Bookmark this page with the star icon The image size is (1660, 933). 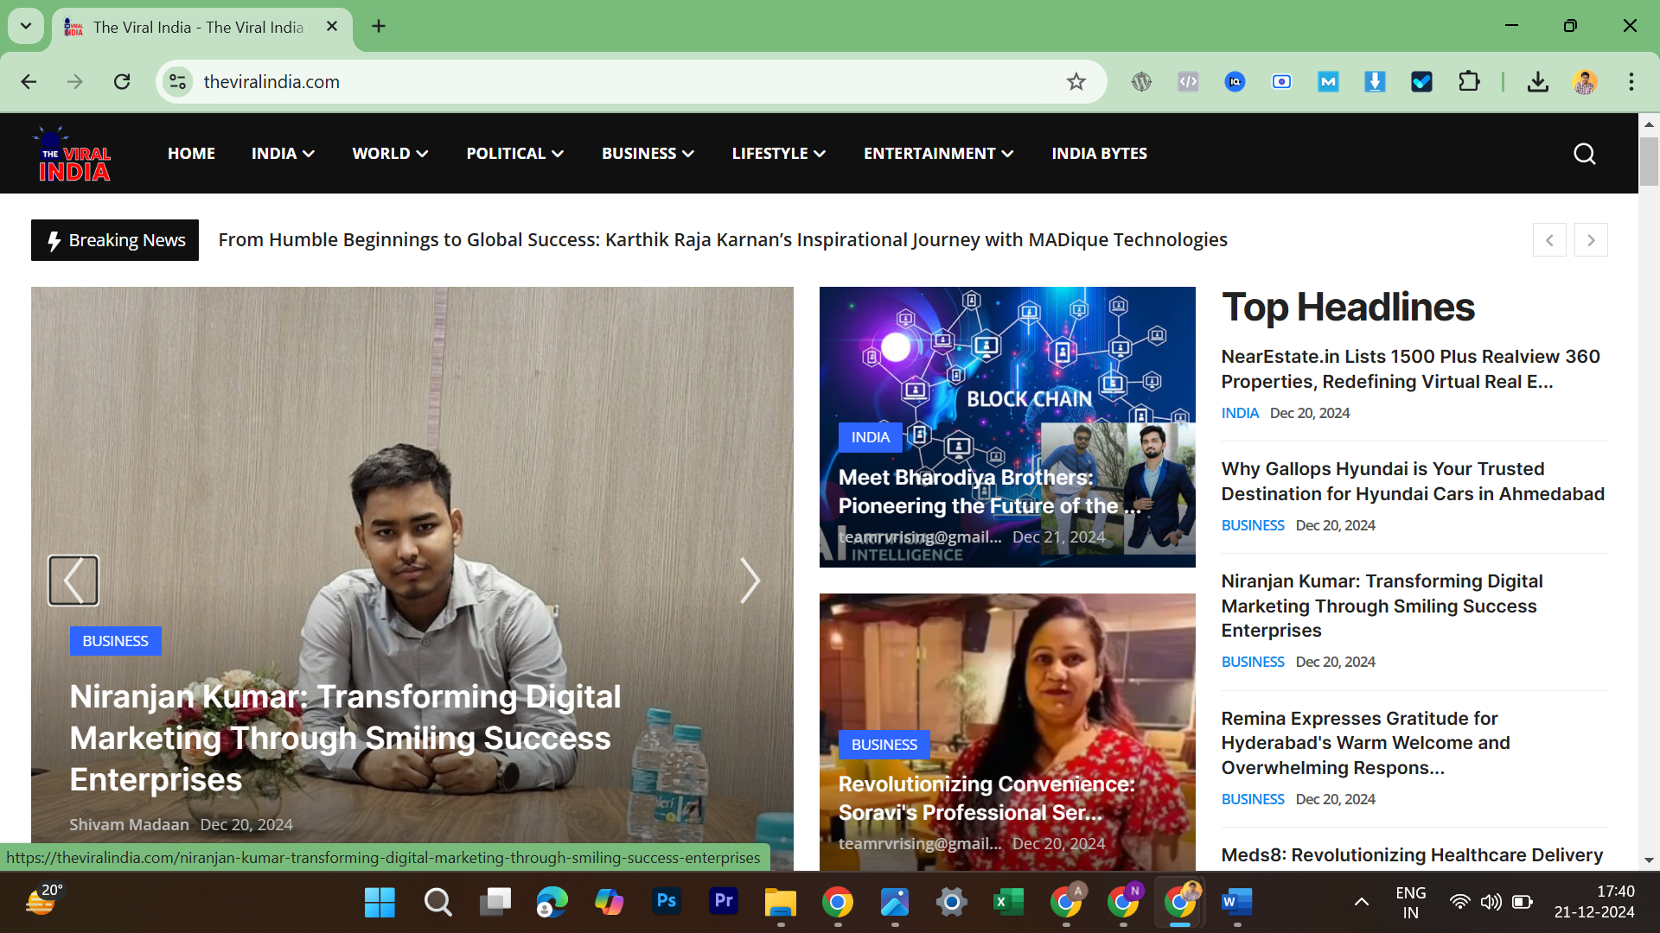click(x=1076, y=82)
